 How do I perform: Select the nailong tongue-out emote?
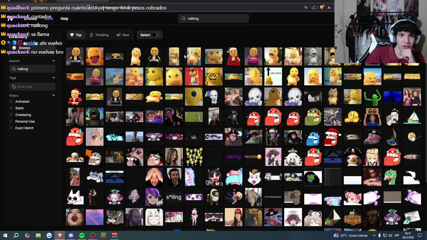[94, 56]
